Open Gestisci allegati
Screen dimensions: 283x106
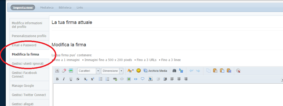[x=30, y=103]
